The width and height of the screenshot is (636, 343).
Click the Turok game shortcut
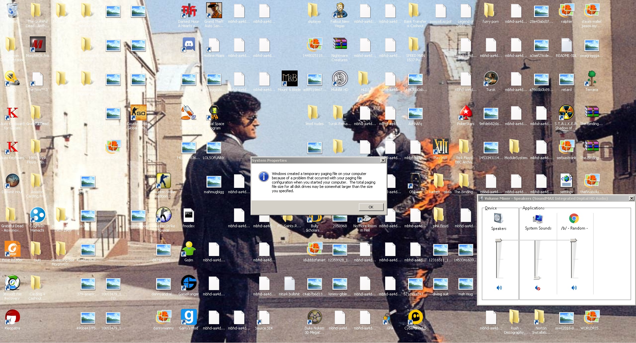pyautogui.click(x=491, y=79)
